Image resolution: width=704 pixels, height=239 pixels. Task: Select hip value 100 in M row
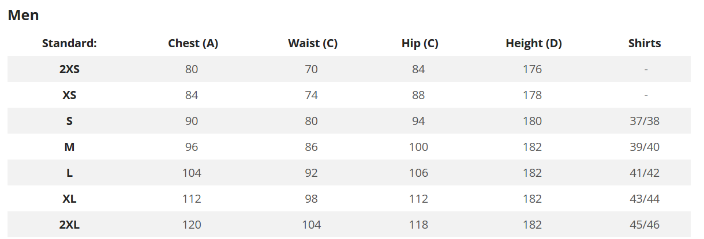coord(418,147)
